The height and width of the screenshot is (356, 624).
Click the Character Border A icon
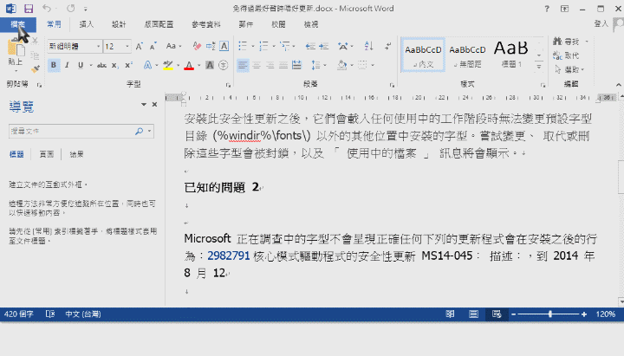(224, 46)
